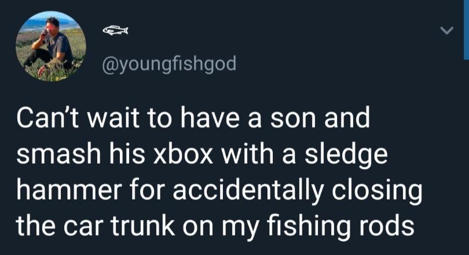Open the @youngfishgod handle link
Screen dimensions: 469x255
point(169,63)
